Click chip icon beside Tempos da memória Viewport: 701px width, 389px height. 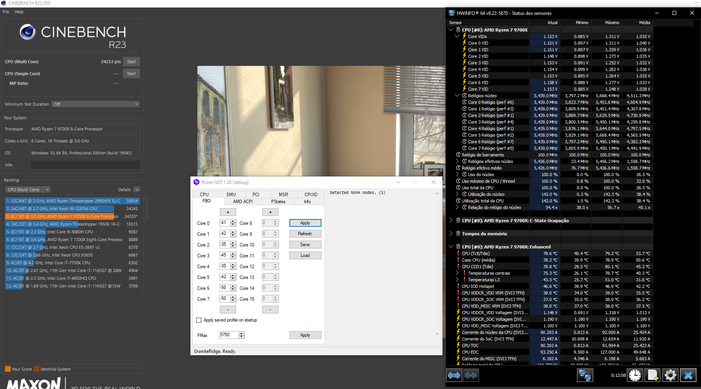[x=458, y=234]
